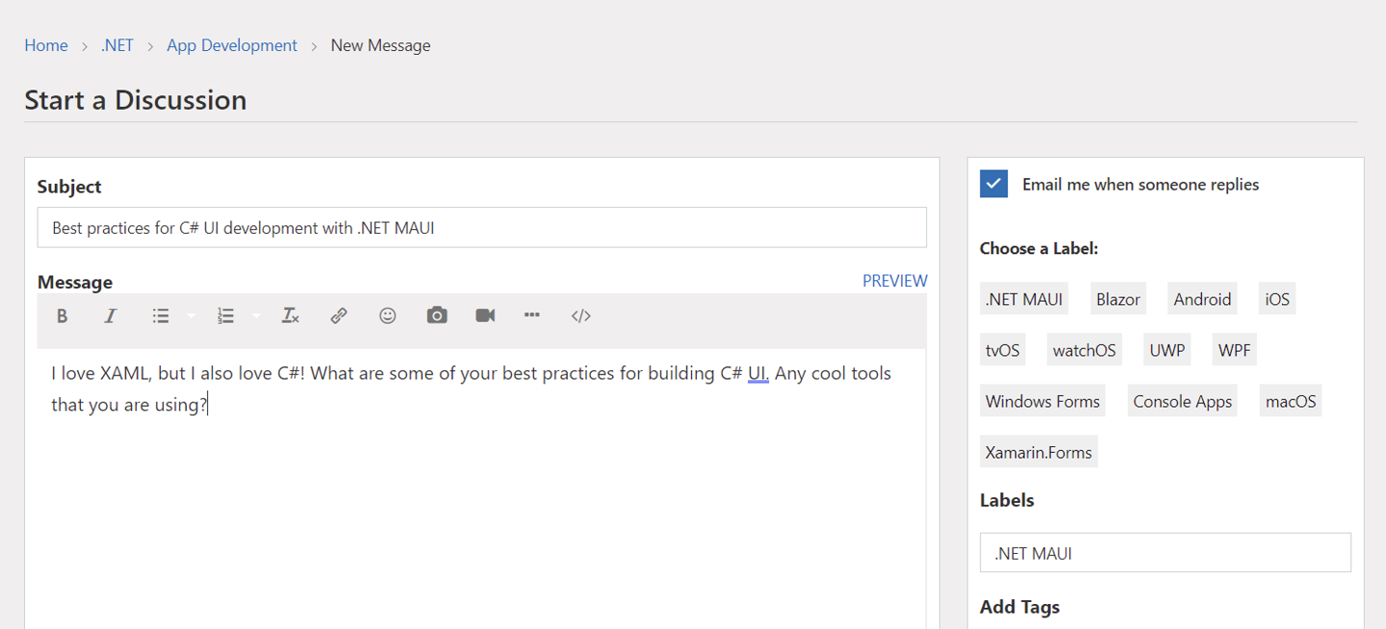Select the Blazor label

point(1117,298)
